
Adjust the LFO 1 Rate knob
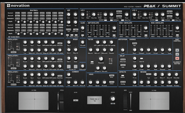[83, 14]
